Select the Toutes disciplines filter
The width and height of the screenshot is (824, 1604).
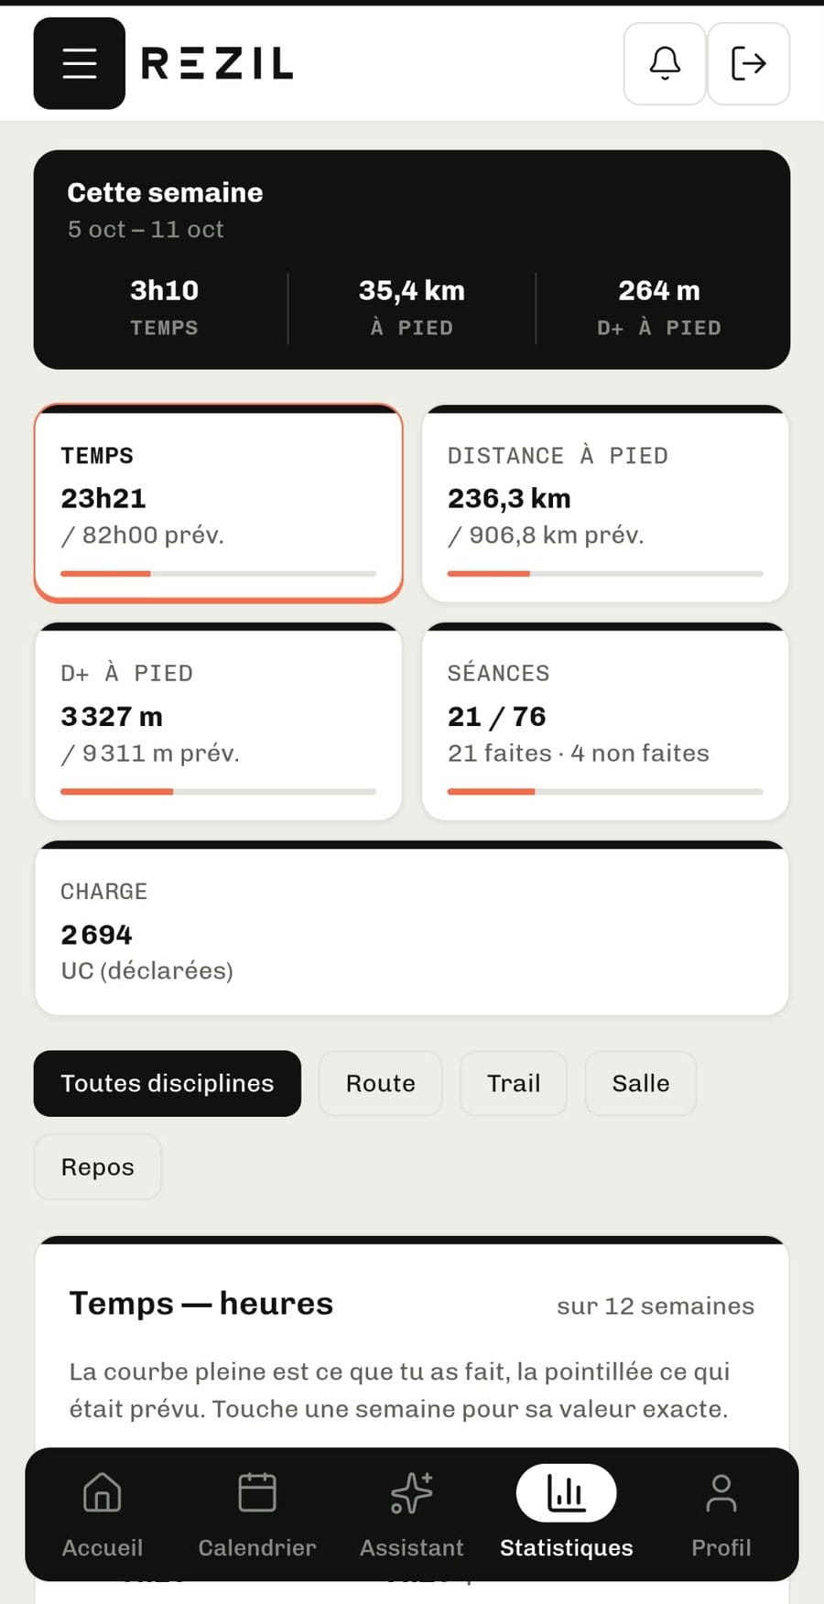[168, 1083]
